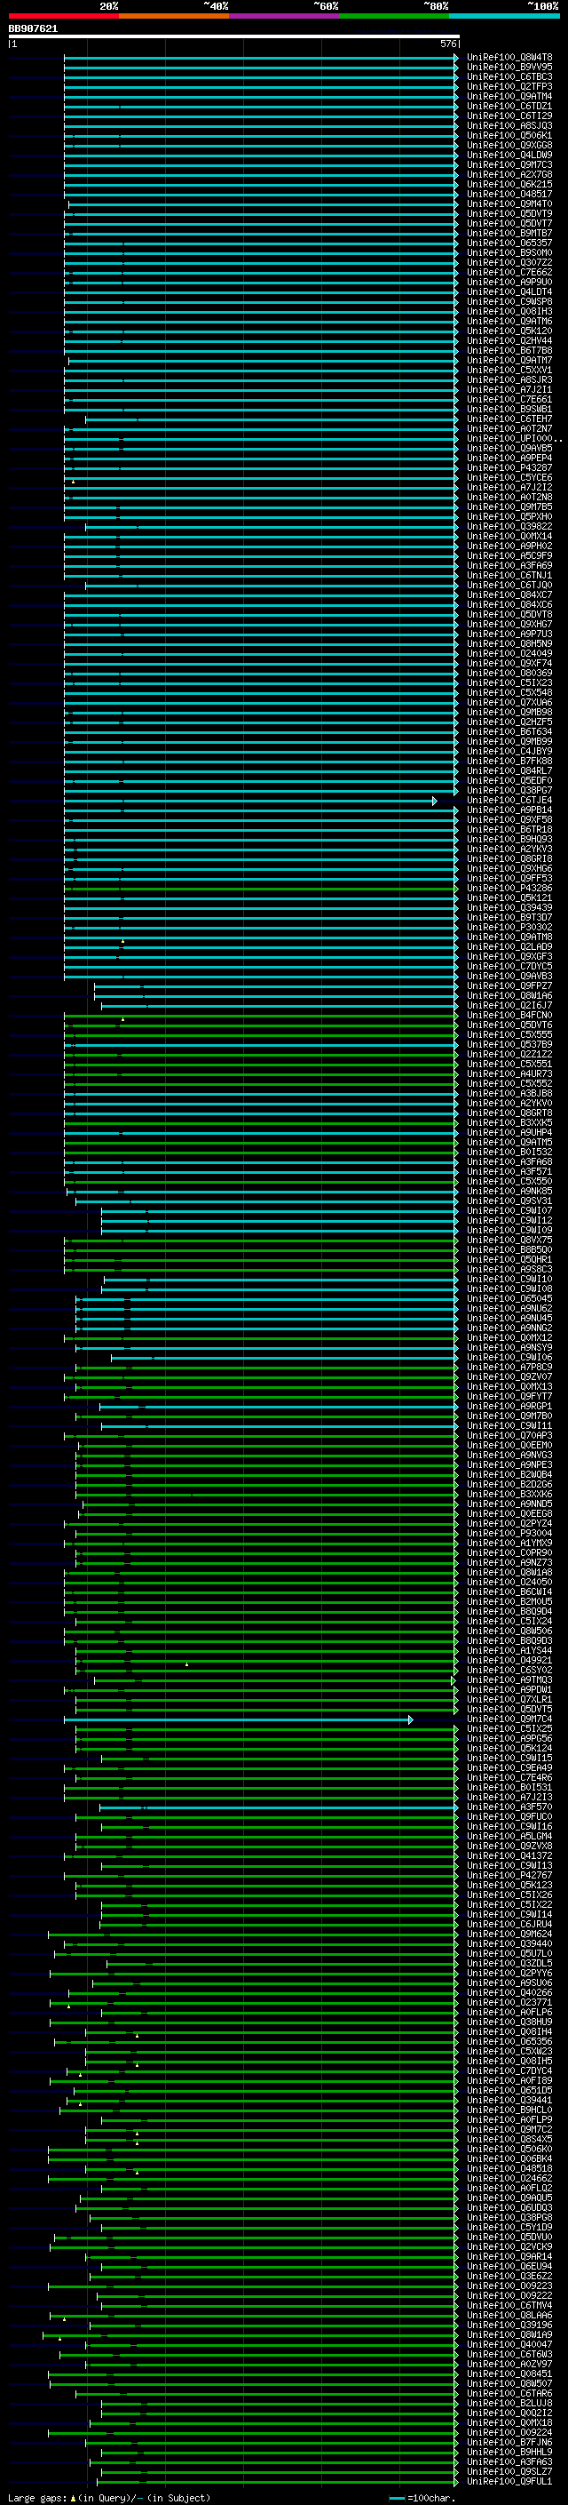The height and width of the screenshot is (2505, 568).
Task: Select the UniRef100_A2X7G8 label
Action: [509, 174]
